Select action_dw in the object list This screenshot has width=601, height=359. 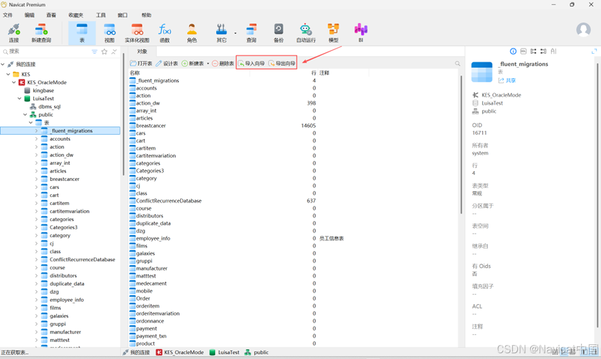[x=148, y=103]
